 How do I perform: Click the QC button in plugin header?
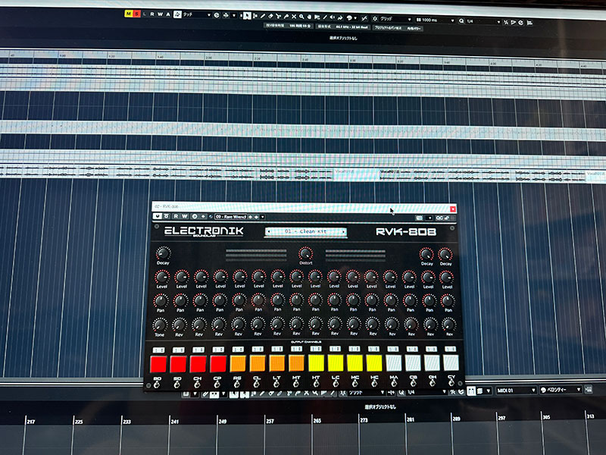coord(439,218)
